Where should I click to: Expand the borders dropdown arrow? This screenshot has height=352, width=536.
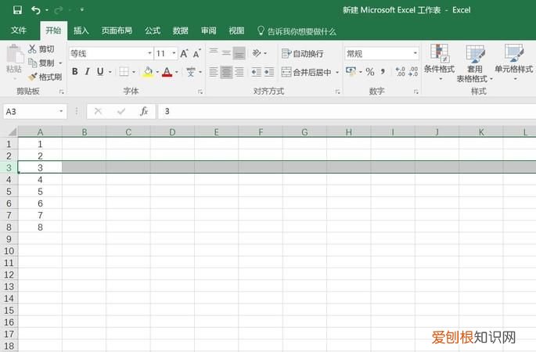(x=134, y=72)
